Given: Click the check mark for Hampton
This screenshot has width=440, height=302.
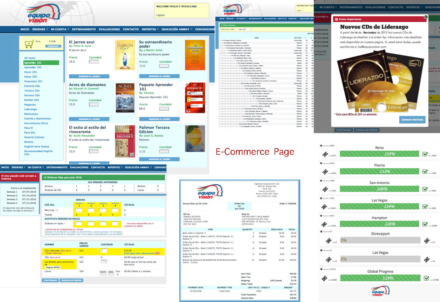Looking at the screenshot, I should [425, 224].
